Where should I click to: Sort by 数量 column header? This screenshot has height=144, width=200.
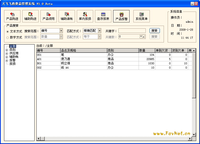(x=147, y=51)
